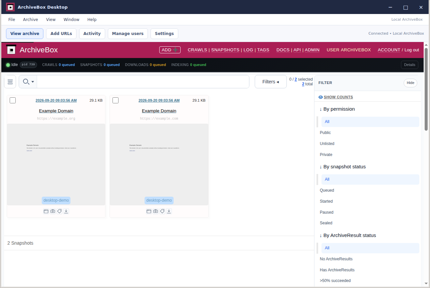Click the eye icon beside SHOW COUNTS
430x288 pixels.
tap(320, 97)
